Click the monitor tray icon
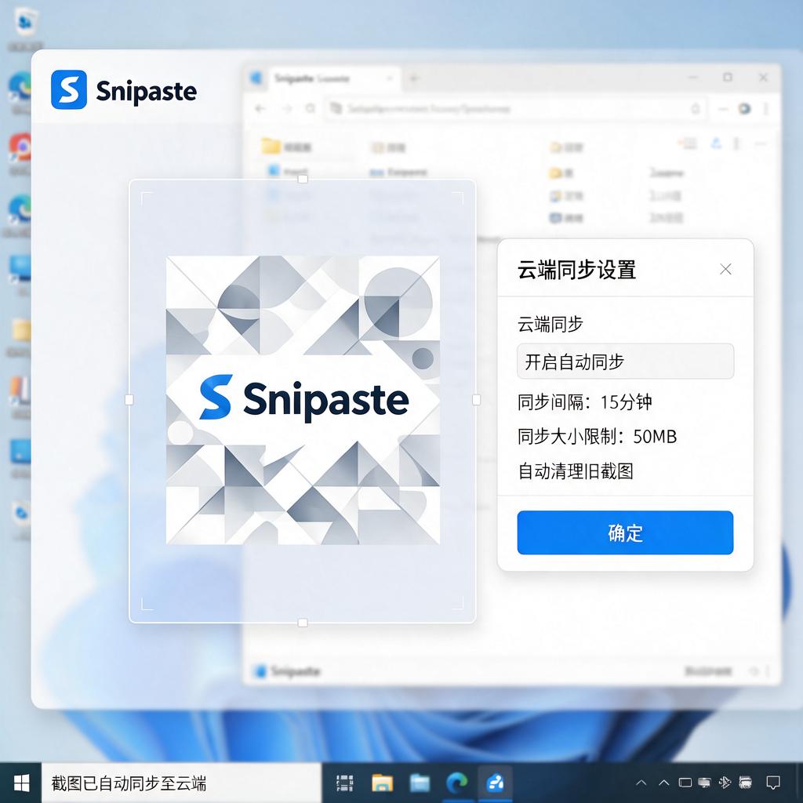The height and width of the screenshot is (803, 803). pos(705,783)
